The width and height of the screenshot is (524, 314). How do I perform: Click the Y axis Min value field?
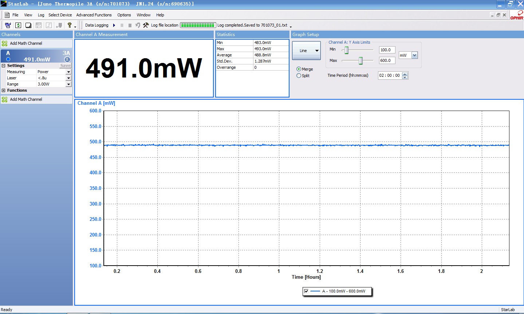387,50
